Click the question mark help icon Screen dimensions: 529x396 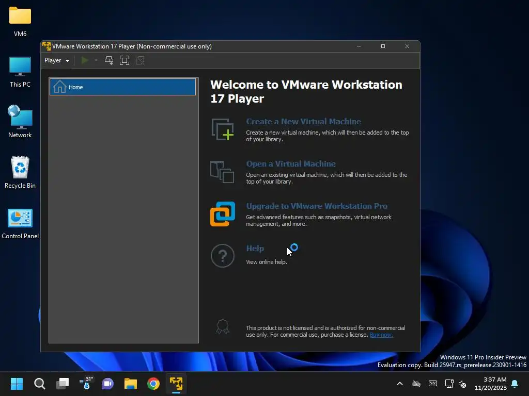tap(223, 256)
